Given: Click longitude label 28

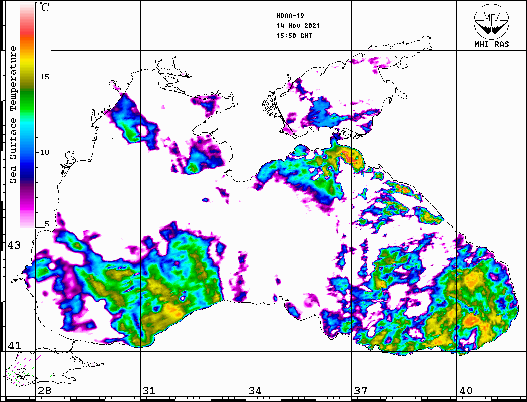Looking at the screenshot, I should (x=44, y=390).
